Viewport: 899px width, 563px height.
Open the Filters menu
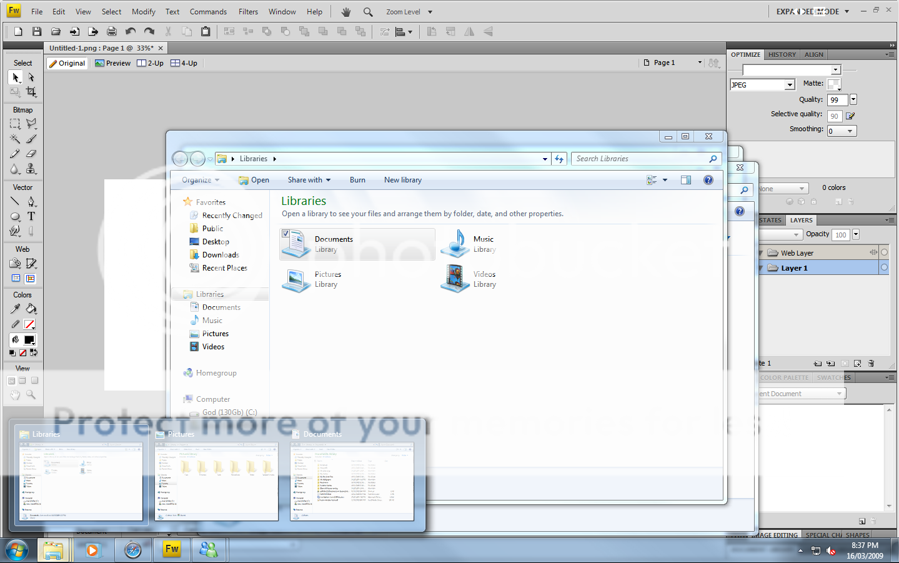point(248,12)
